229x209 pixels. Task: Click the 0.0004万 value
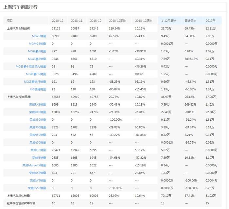(x=211, y=180)
